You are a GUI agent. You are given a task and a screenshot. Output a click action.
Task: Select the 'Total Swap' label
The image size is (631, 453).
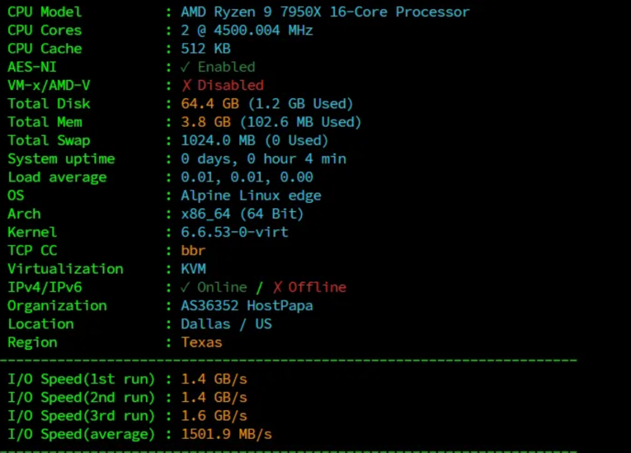click(49, 141)
